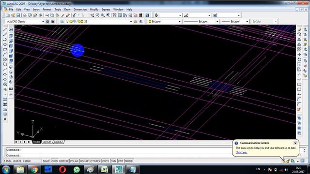Select the Rotate modify tool
The height and width of the screenshot is (174, 310).
[x=299, y=59]
